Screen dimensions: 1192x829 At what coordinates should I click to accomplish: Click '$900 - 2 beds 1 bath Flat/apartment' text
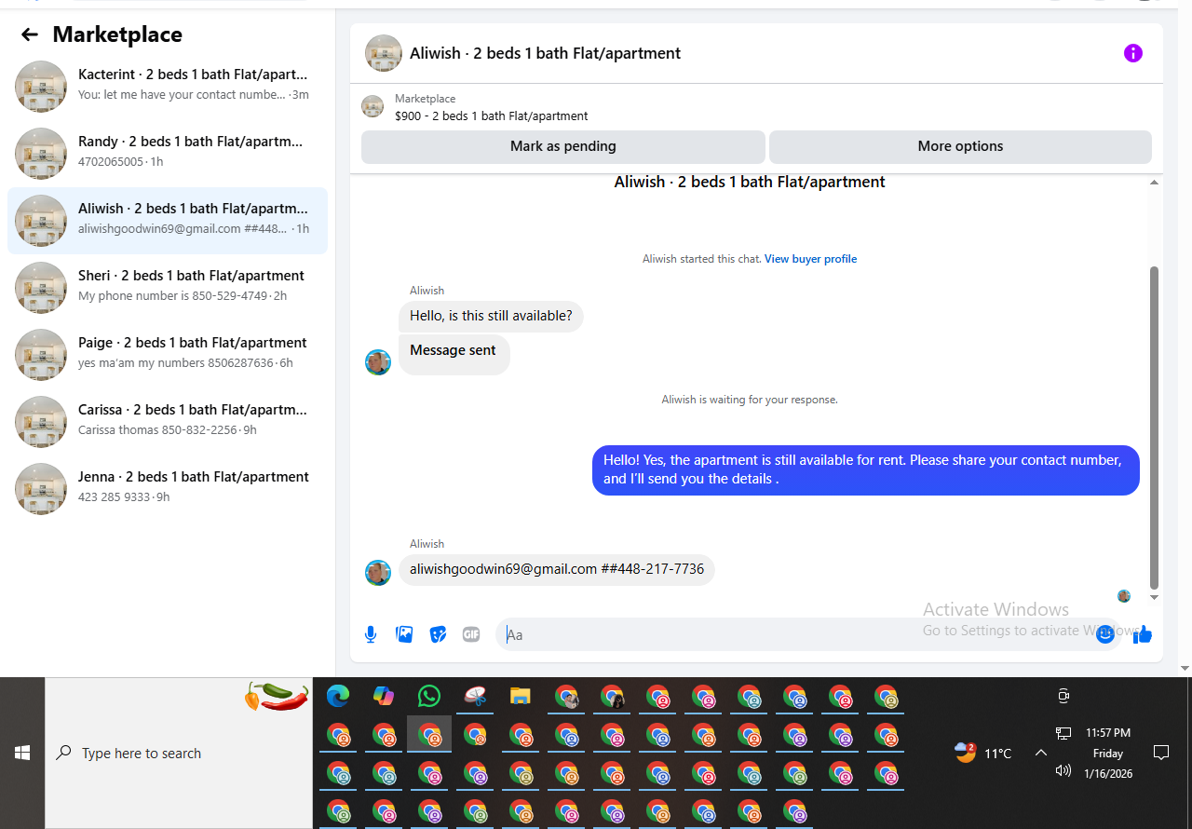tap(491, 116)
